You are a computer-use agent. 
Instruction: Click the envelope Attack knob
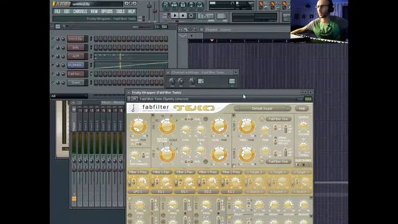tap(259, 205)
